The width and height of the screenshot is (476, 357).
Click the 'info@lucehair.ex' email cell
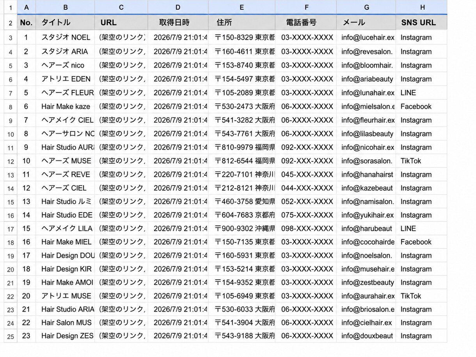366,37
